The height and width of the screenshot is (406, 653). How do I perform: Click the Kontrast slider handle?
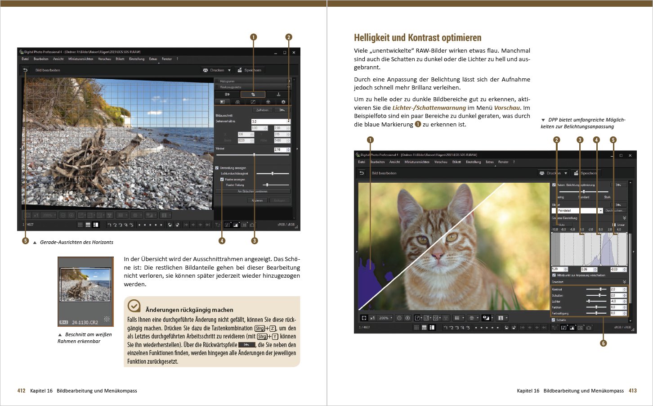[600, 289]
